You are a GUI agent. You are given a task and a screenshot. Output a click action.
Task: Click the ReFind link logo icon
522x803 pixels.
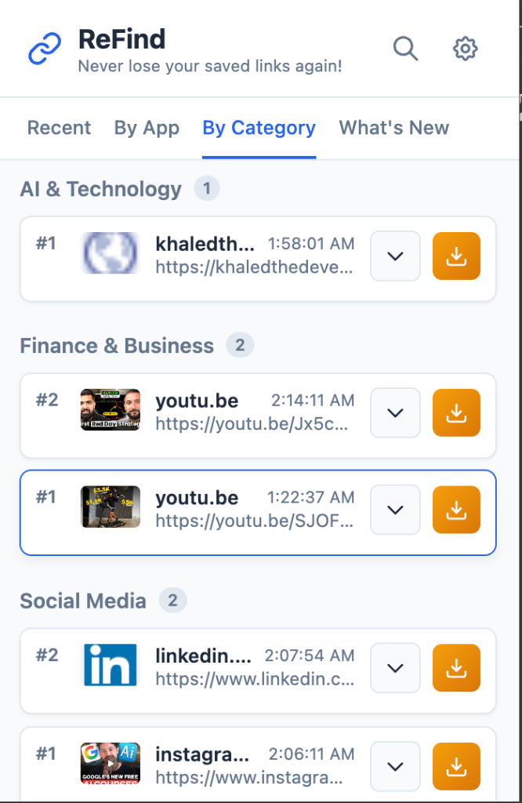(x=45, y=49)
